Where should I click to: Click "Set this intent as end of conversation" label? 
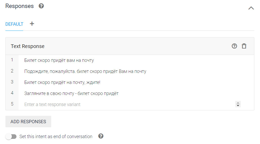pos(56,137)
